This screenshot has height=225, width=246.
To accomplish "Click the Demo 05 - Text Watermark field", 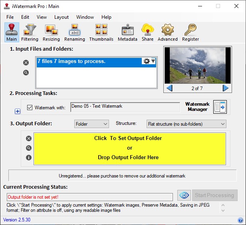I will (x=125, y=107).
